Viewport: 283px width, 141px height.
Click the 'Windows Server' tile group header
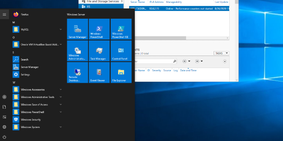click(x=76, y=14)
